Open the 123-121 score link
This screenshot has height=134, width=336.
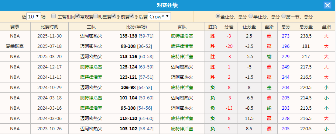click(128, 77)
